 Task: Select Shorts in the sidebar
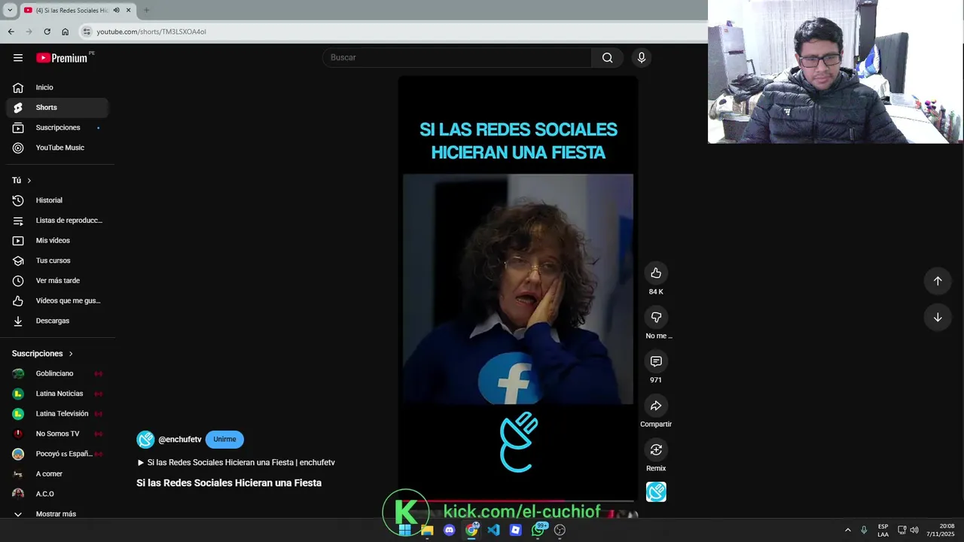tap(57, 108)
